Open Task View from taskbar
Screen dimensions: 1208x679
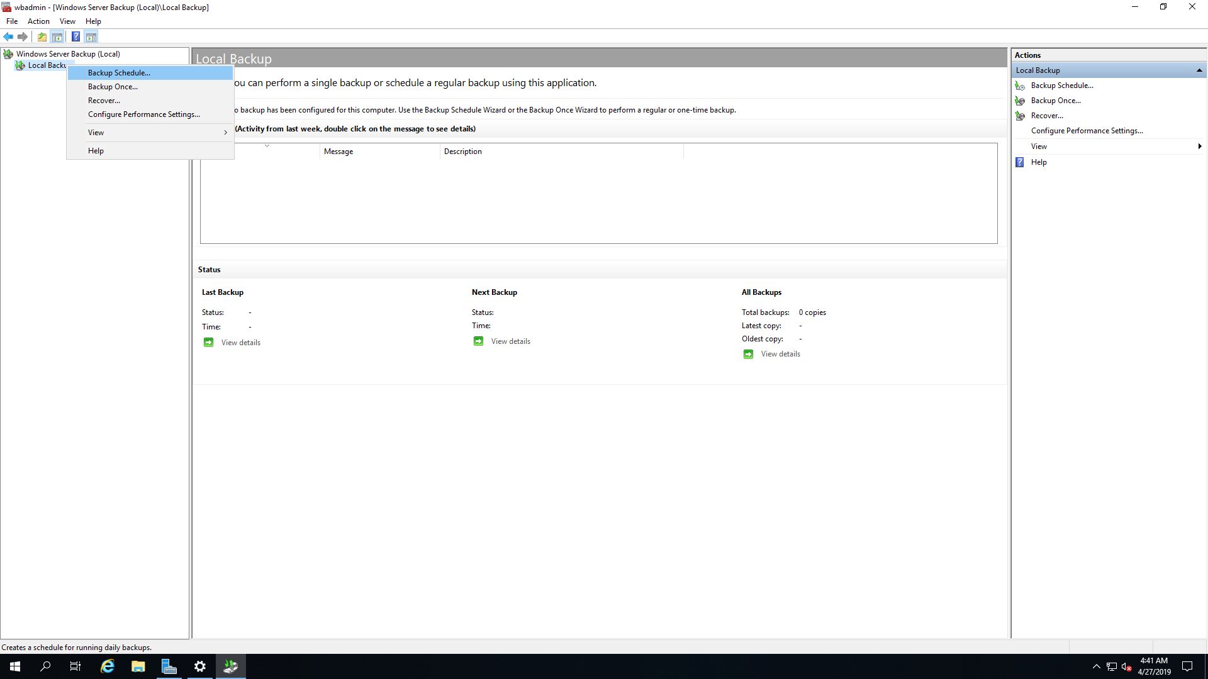pos(75,666)
